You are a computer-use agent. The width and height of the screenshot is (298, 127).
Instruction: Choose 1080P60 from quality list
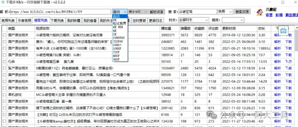120,38
